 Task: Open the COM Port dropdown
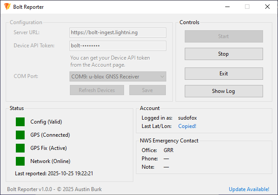pos(118,77)
